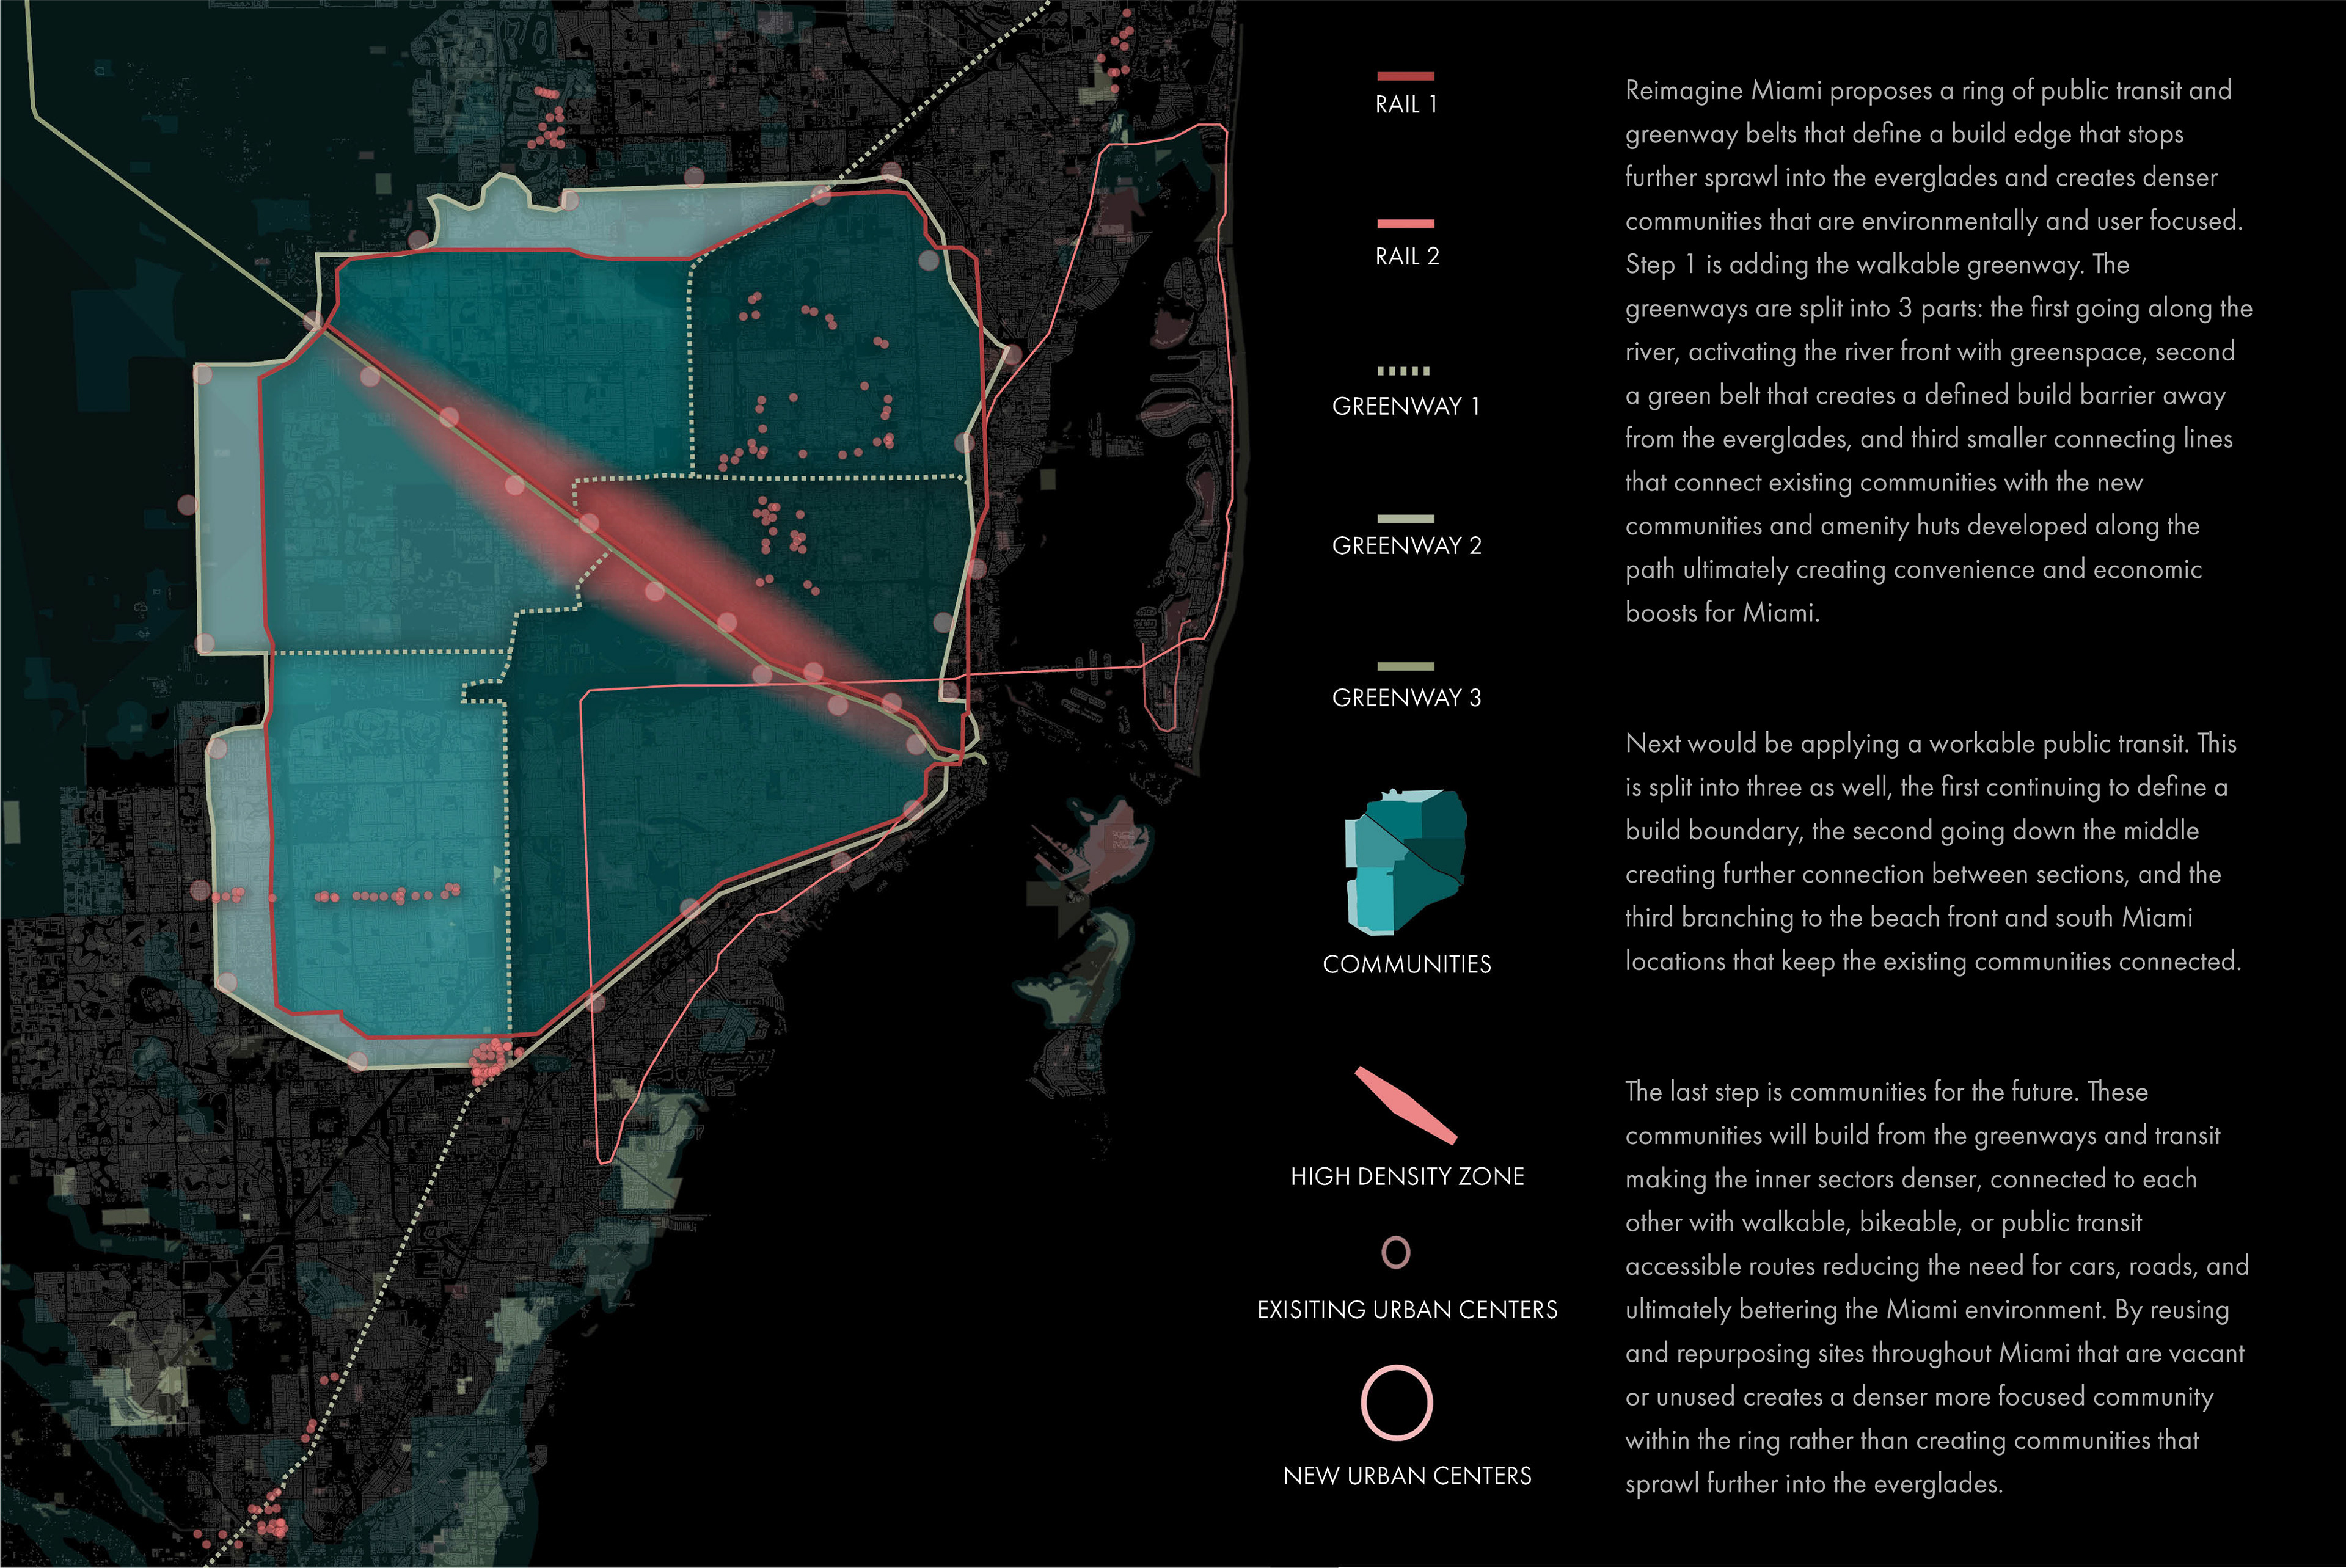Select the RAIL 1 legend label
Screen dimensions: 2346x1568
(1406, 105)
